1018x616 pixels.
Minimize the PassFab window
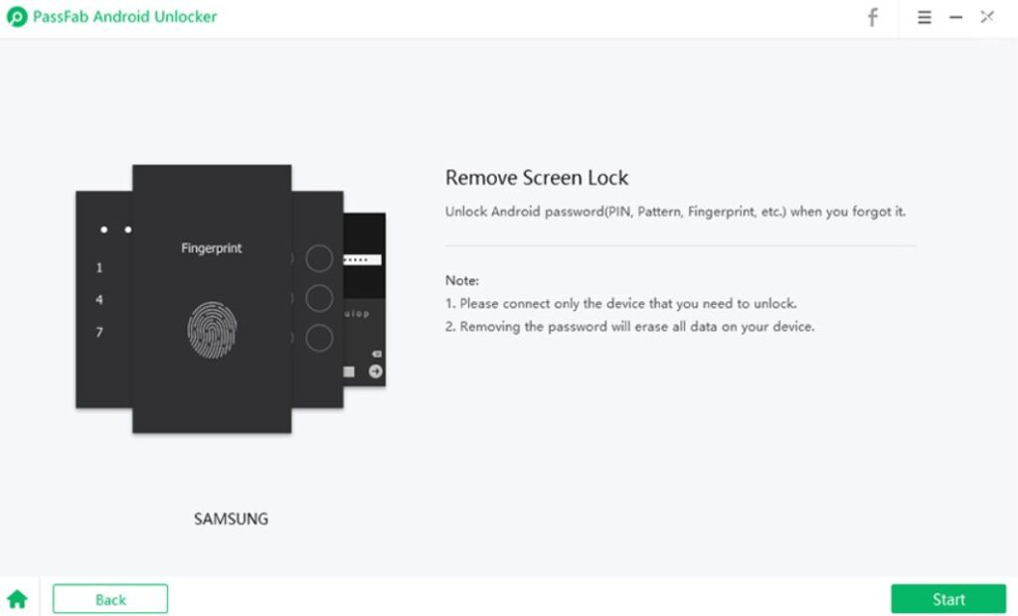[x=955, y=17]
